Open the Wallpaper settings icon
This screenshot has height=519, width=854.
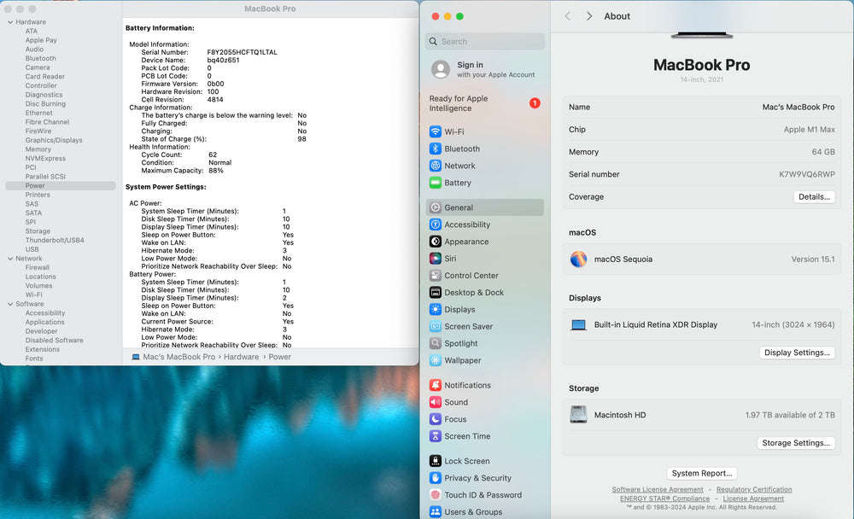[436, 360]
